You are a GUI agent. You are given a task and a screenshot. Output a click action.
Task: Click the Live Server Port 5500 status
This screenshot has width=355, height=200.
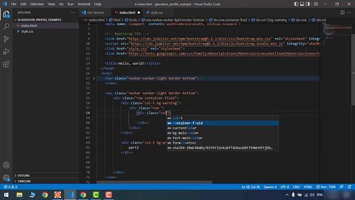[326, 187]
